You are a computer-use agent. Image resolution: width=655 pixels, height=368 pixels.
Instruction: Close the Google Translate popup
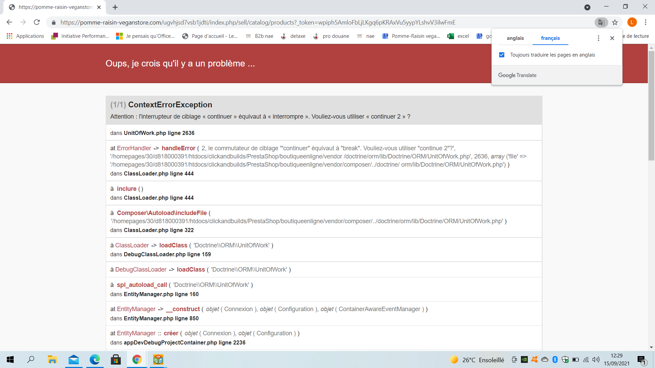pos(612,38)
